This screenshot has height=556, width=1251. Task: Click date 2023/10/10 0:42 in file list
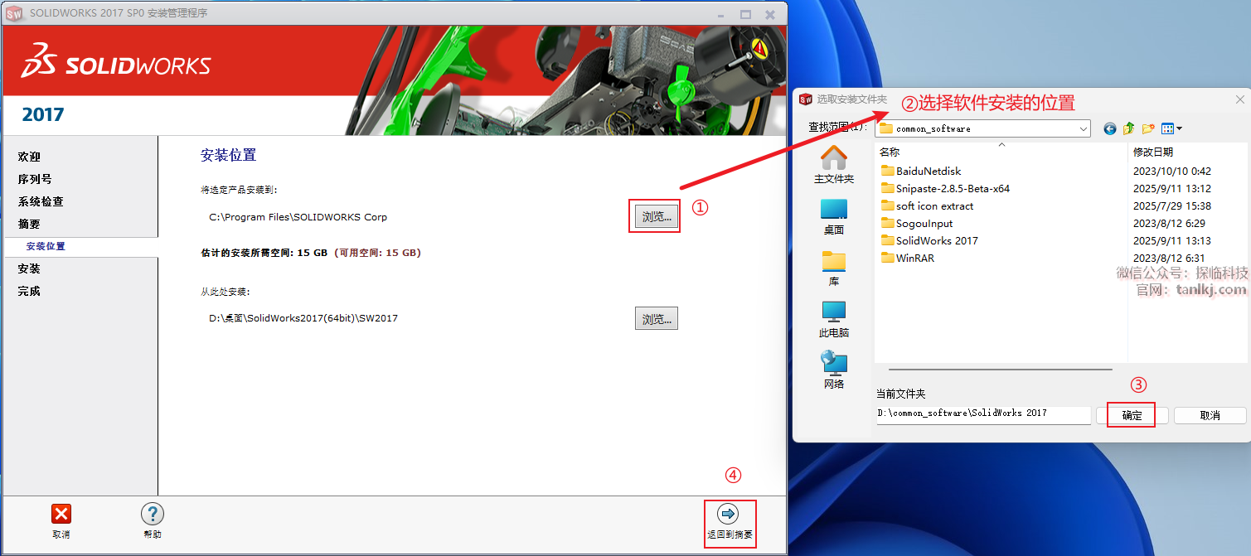point(1172,171)
